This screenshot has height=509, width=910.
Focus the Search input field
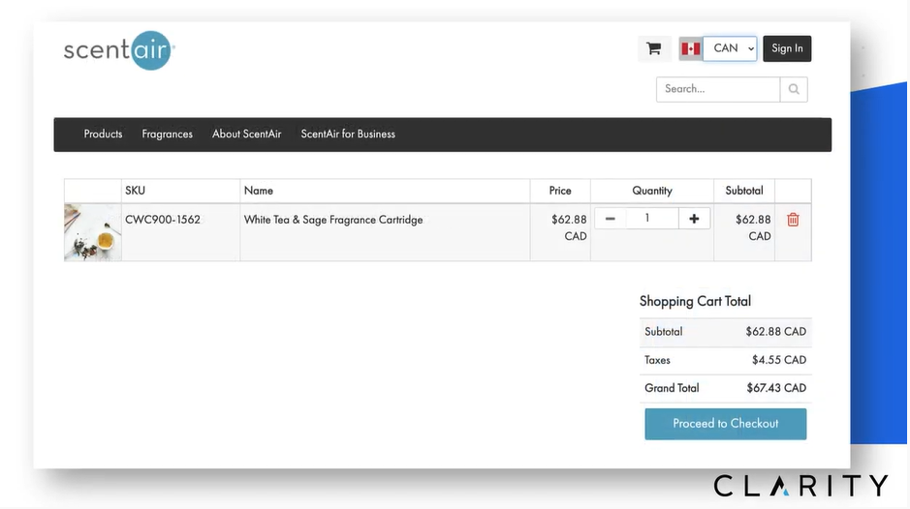coord(718,89)
